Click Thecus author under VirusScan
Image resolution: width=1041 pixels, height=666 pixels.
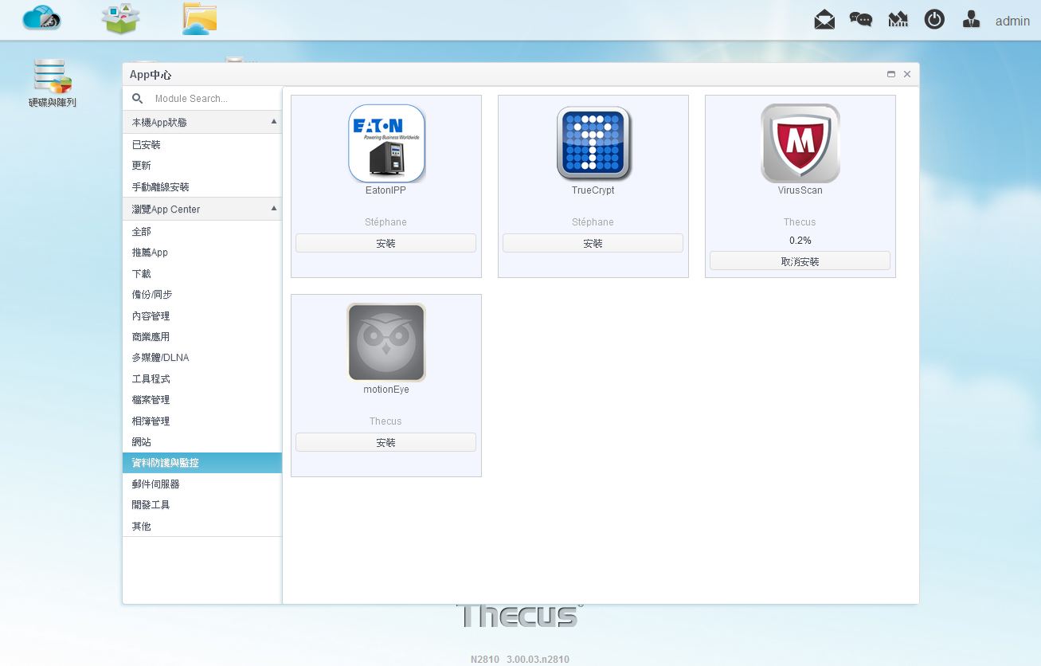800,222
